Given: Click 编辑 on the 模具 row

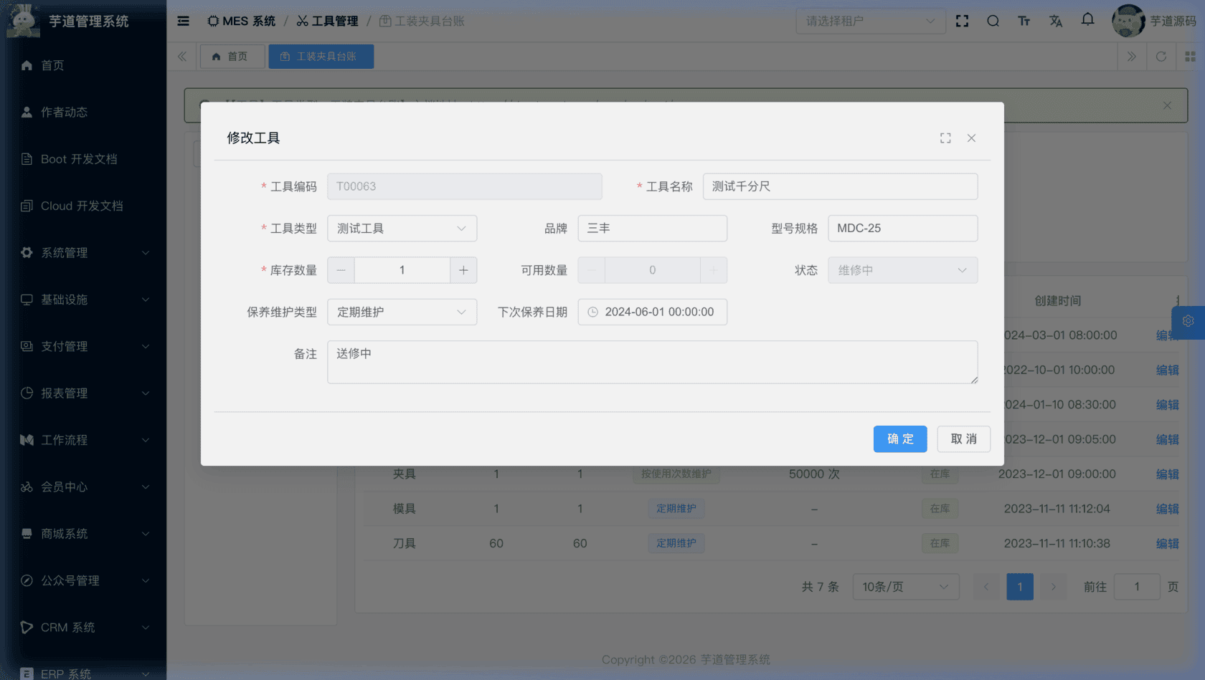Looking at the screenshot, I should (1167, 509).
